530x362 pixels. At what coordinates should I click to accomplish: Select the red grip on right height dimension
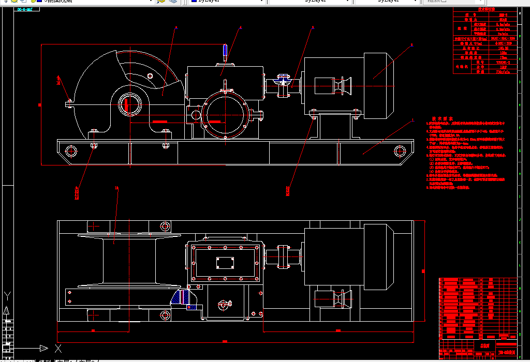(x=423, y=271)
